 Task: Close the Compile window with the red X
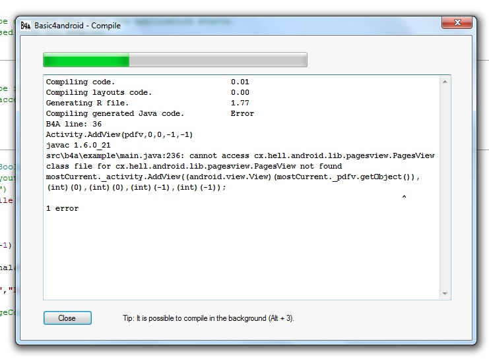tap(457, 22)
